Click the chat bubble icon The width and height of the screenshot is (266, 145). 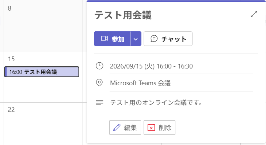coord(154,39)
